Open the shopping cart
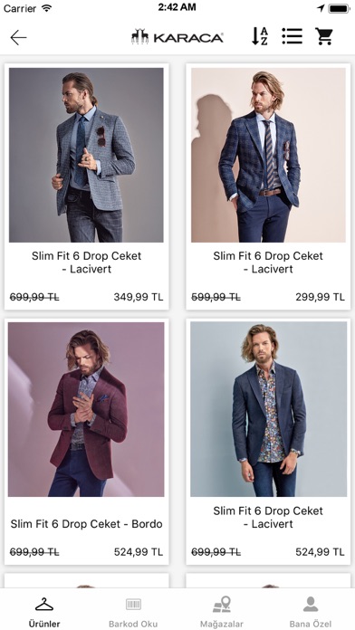 [323, 36]
